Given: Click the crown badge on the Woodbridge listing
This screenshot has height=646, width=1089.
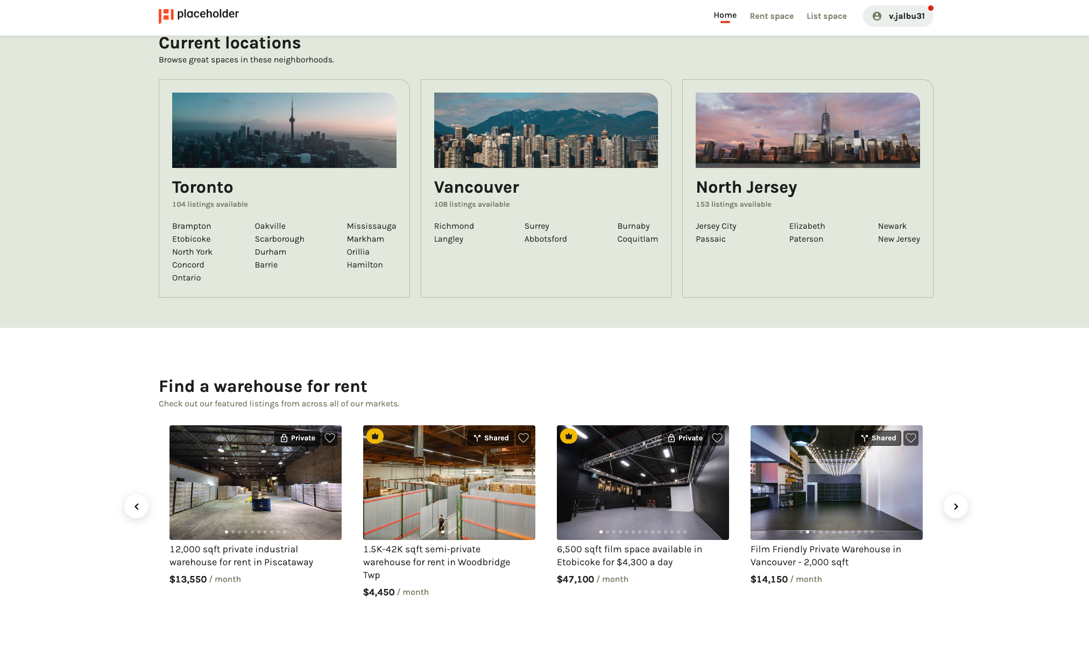Looking at the screenshot, I should [x=375, y=436].
